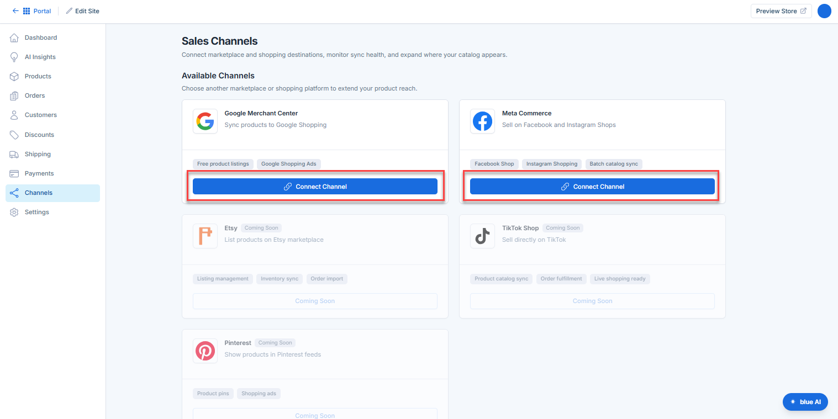Go to Orders in the sidebar
The image size is (838, 419).
52,96
